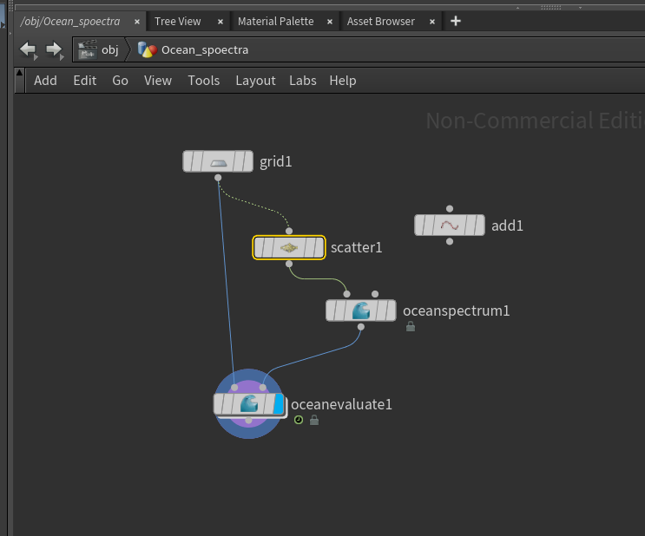Close the Material Palette tab
The height and width of the screenshot is (536, 645).
coord(330,22)
